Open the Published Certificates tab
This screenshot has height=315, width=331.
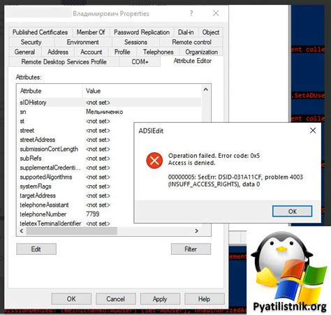tap(40, 32)
